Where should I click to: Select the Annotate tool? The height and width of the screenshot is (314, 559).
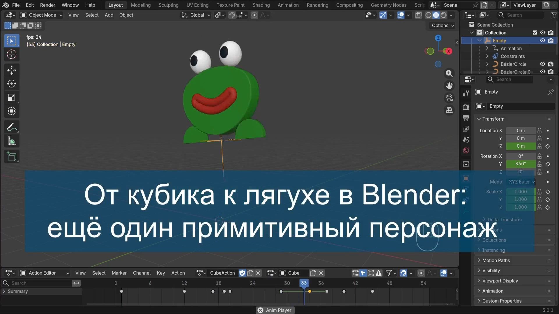tap(12, 127)
